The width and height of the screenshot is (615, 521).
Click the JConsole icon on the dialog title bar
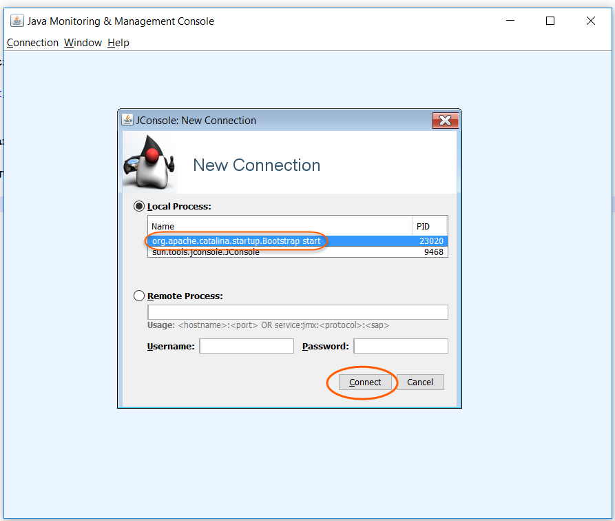(127, 119)
